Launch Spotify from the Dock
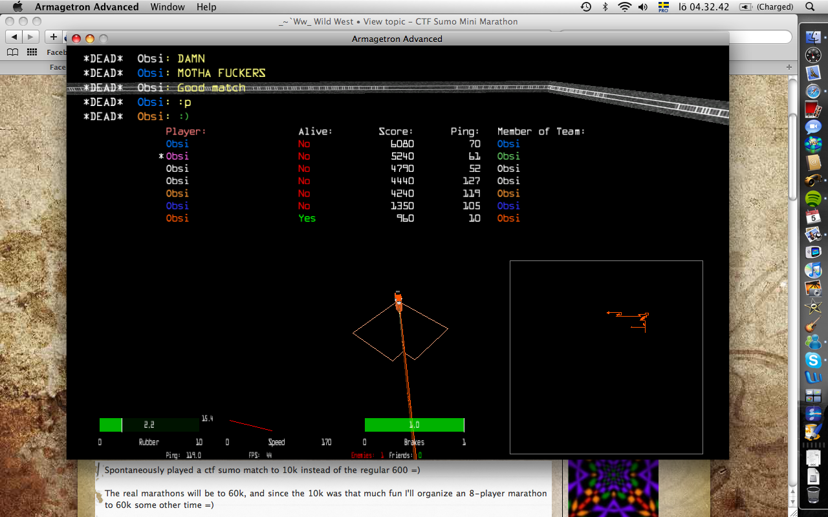The image size is (828, 517). [813, 198]
